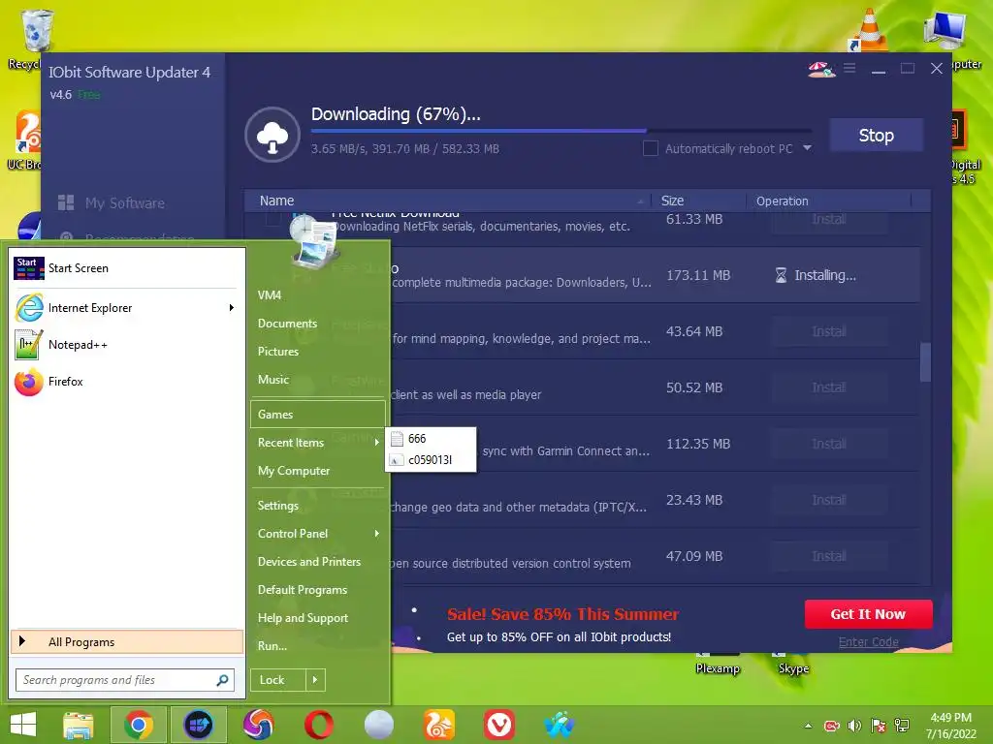This screenshot has height=744, width=993.
Task: Launch Internet Explorer from the Start menu
Action: pyautogui.click(x=90, y=308)
